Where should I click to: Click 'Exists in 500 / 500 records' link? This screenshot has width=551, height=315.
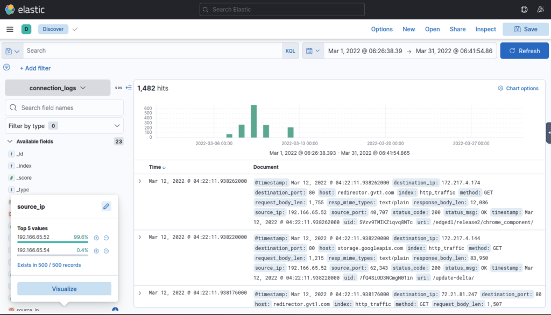point(49,265)
